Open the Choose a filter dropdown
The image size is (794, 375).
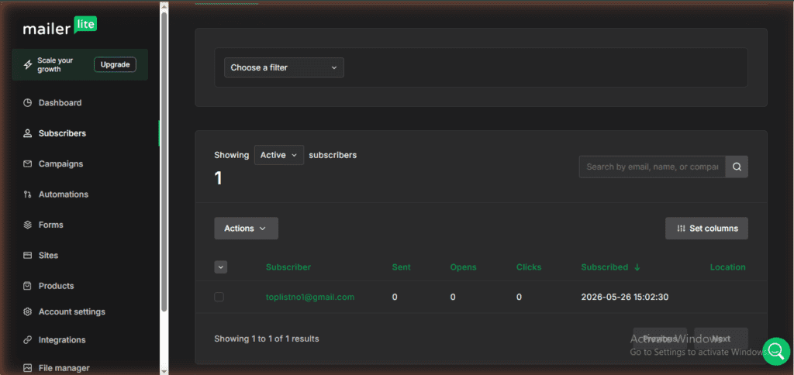[x=284, y=67]
